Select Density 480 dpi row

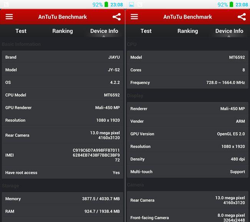click(x=188, y=159)
